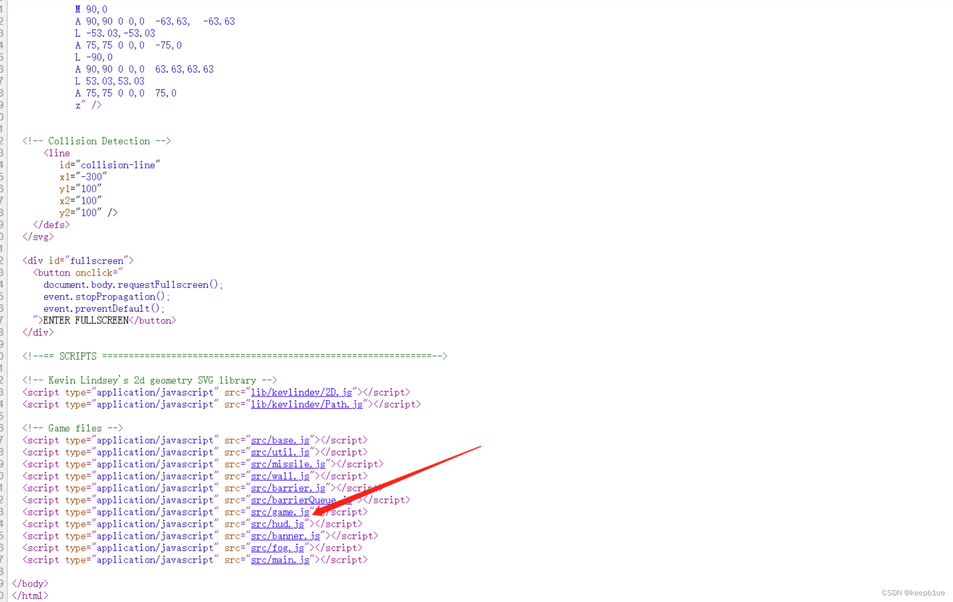Click document.body.requestFullscreen() line

[134, 285]
